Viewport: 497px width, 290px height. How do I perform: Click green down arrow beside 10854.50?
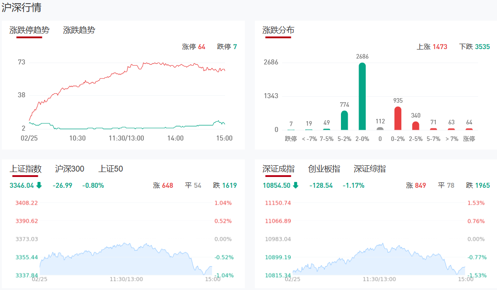[x=295, y=185]
